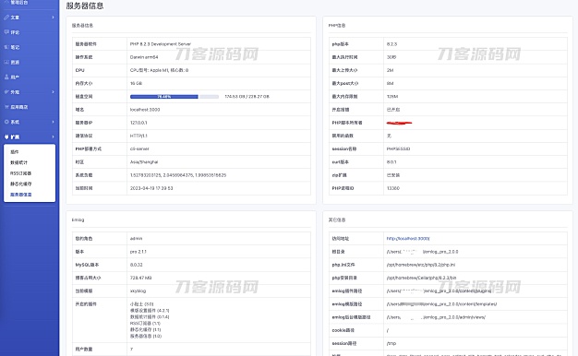Viewport: 578px width, 356px height.
Task: Click the 扩展 plug icon in sidebar
Action: (6, 136)
